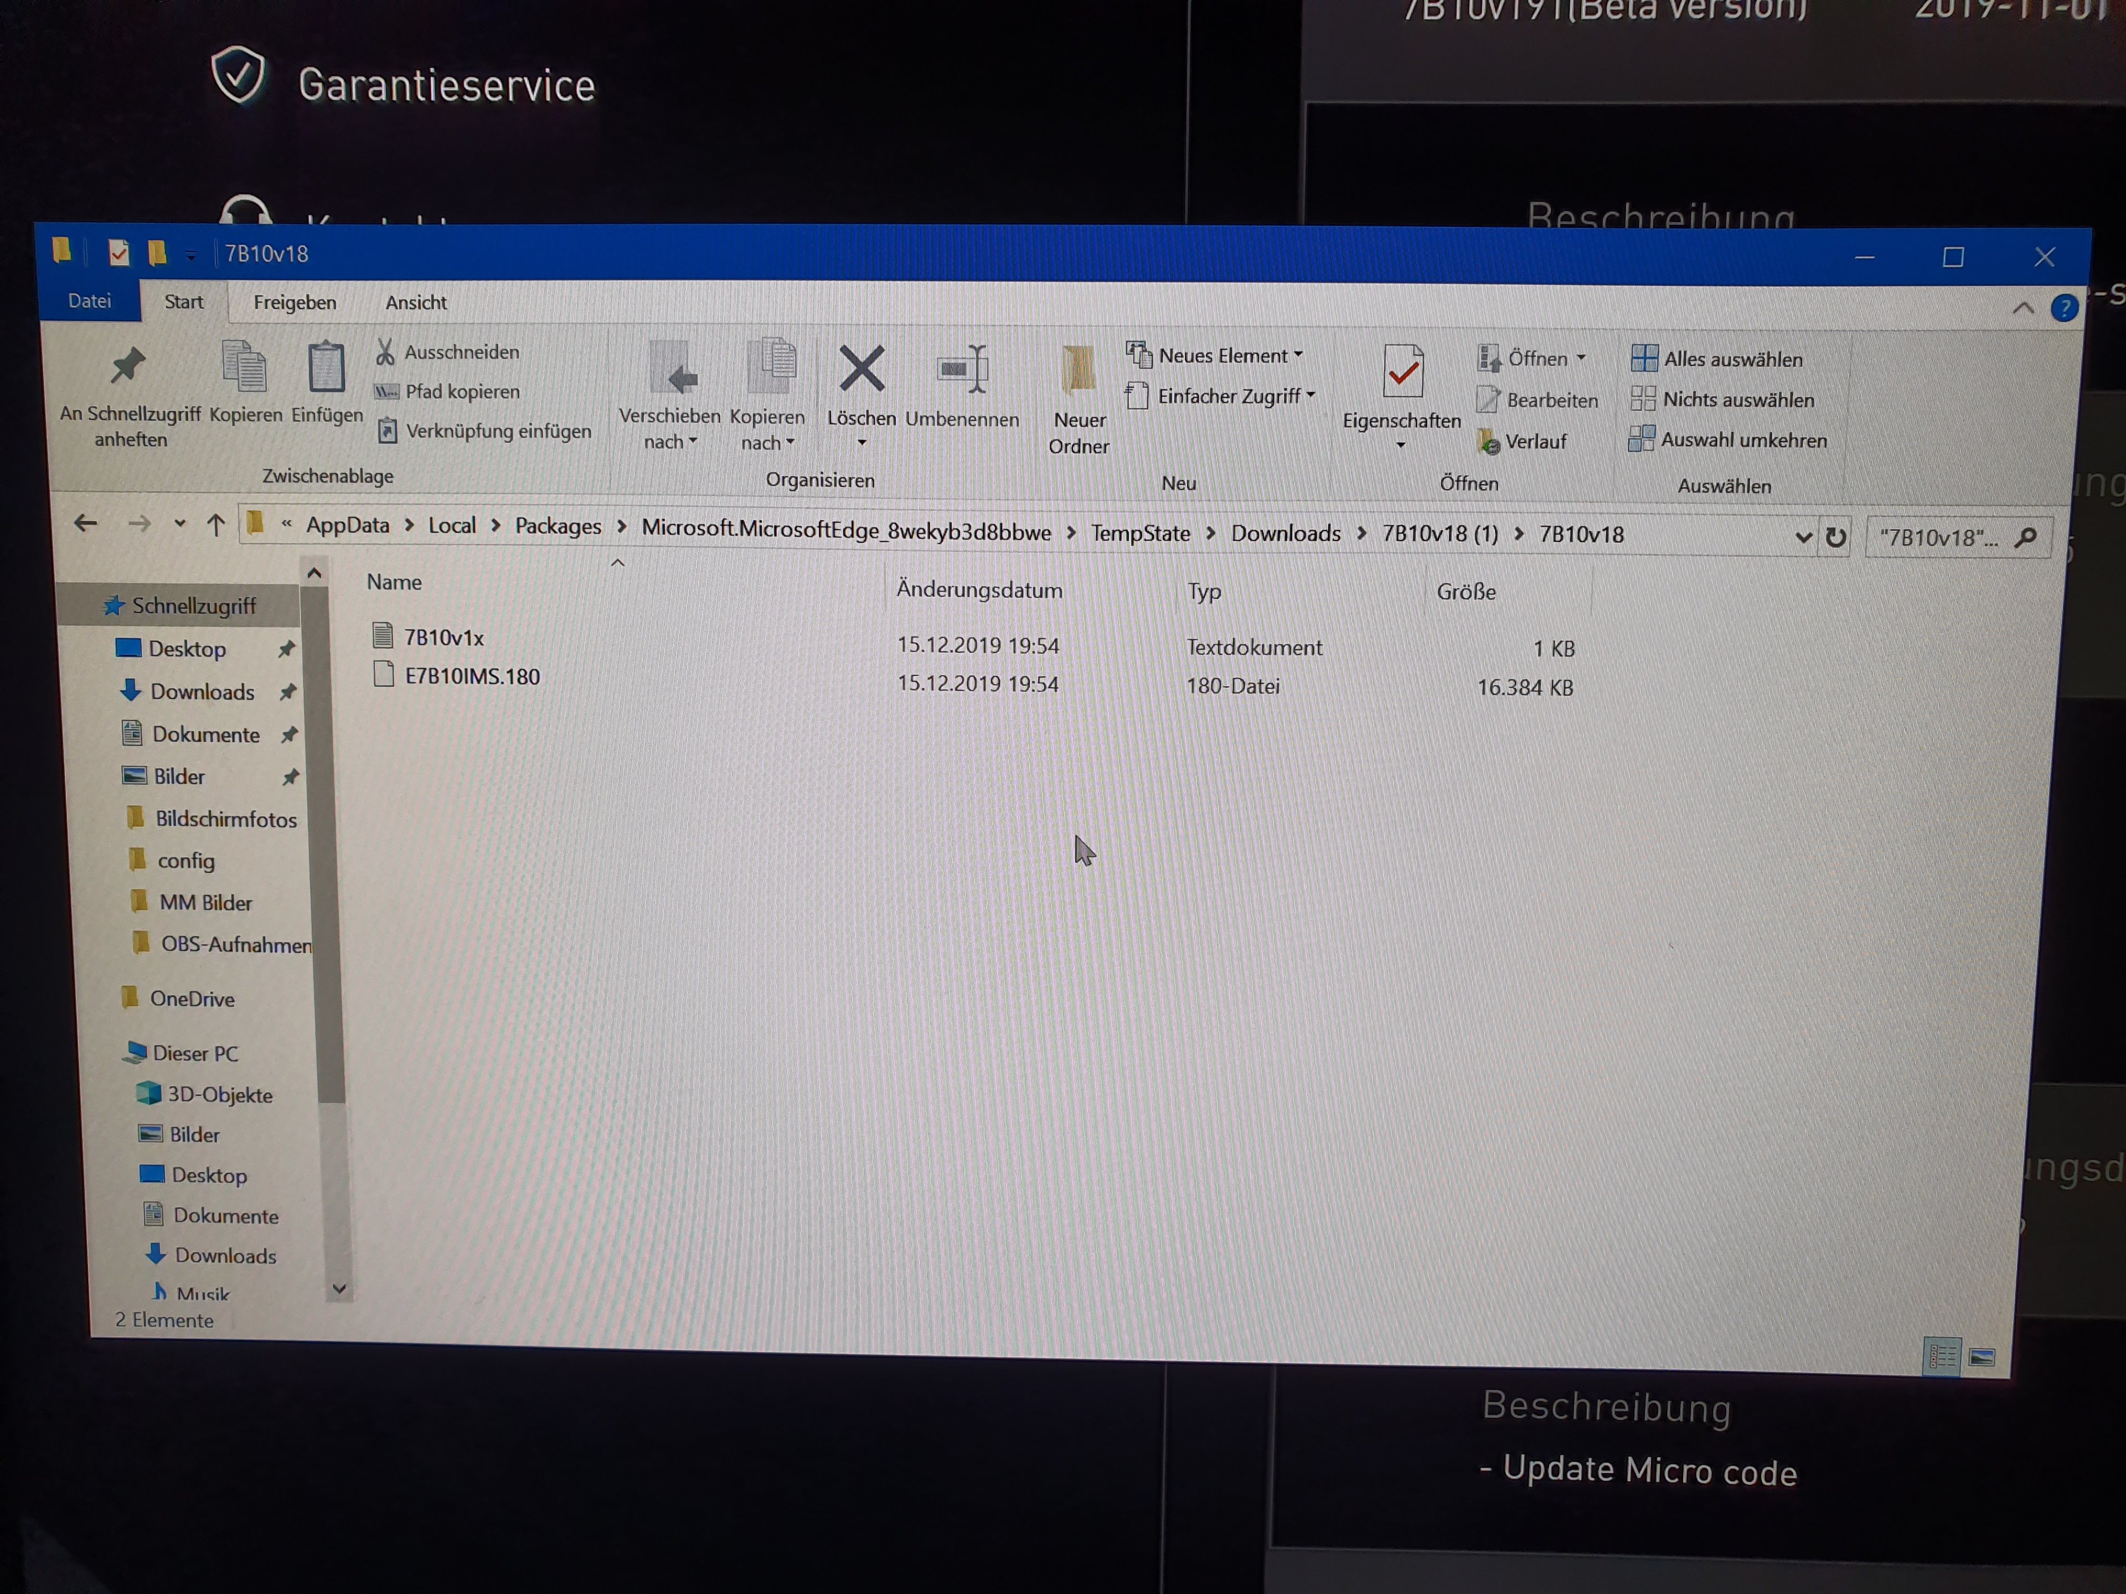
Task: Click the Kopieren icon in the Zwischenablage group
Action: click(244, 368)
